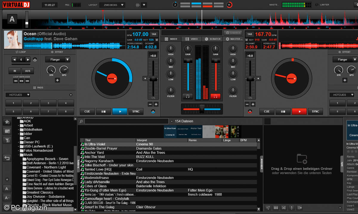Click the Goldfrapp album cover thumbnail

[x=13, y=40]
